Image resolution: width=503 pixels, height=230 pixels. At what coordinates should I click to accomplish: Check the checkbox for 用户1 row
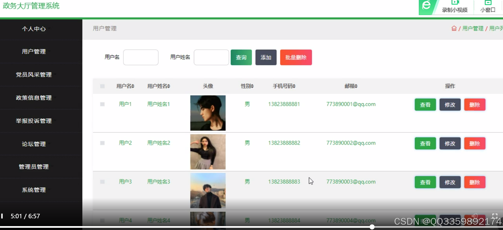click(x=102, y=104)
